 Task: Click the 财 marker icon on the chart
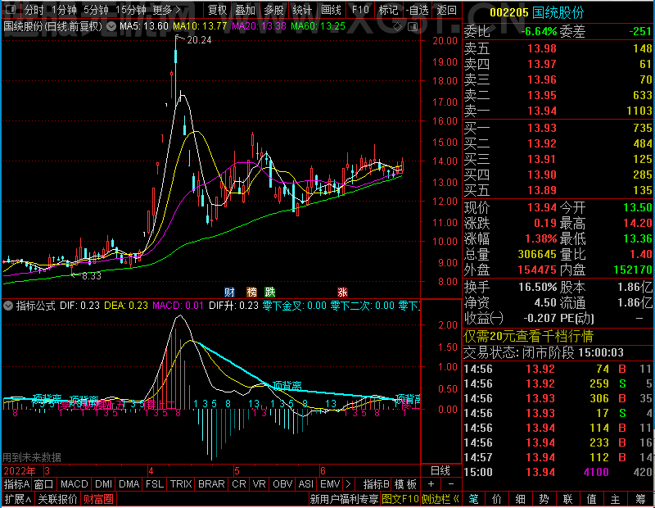pos(229,292)
